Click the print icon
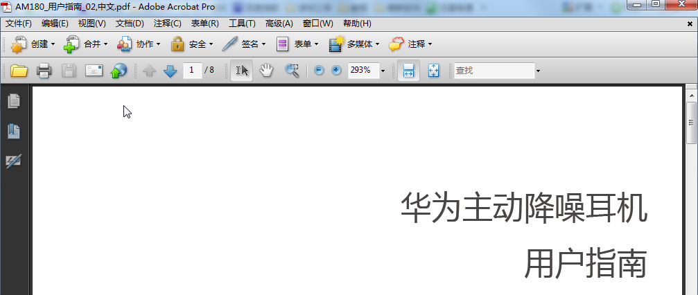The height and width of the screenshot is (295, 698). point(44,71)
